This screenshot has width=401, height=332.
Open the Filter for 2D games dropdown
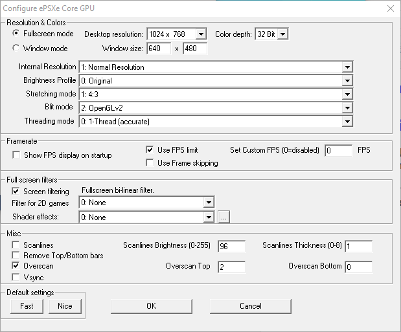(146, 203)
